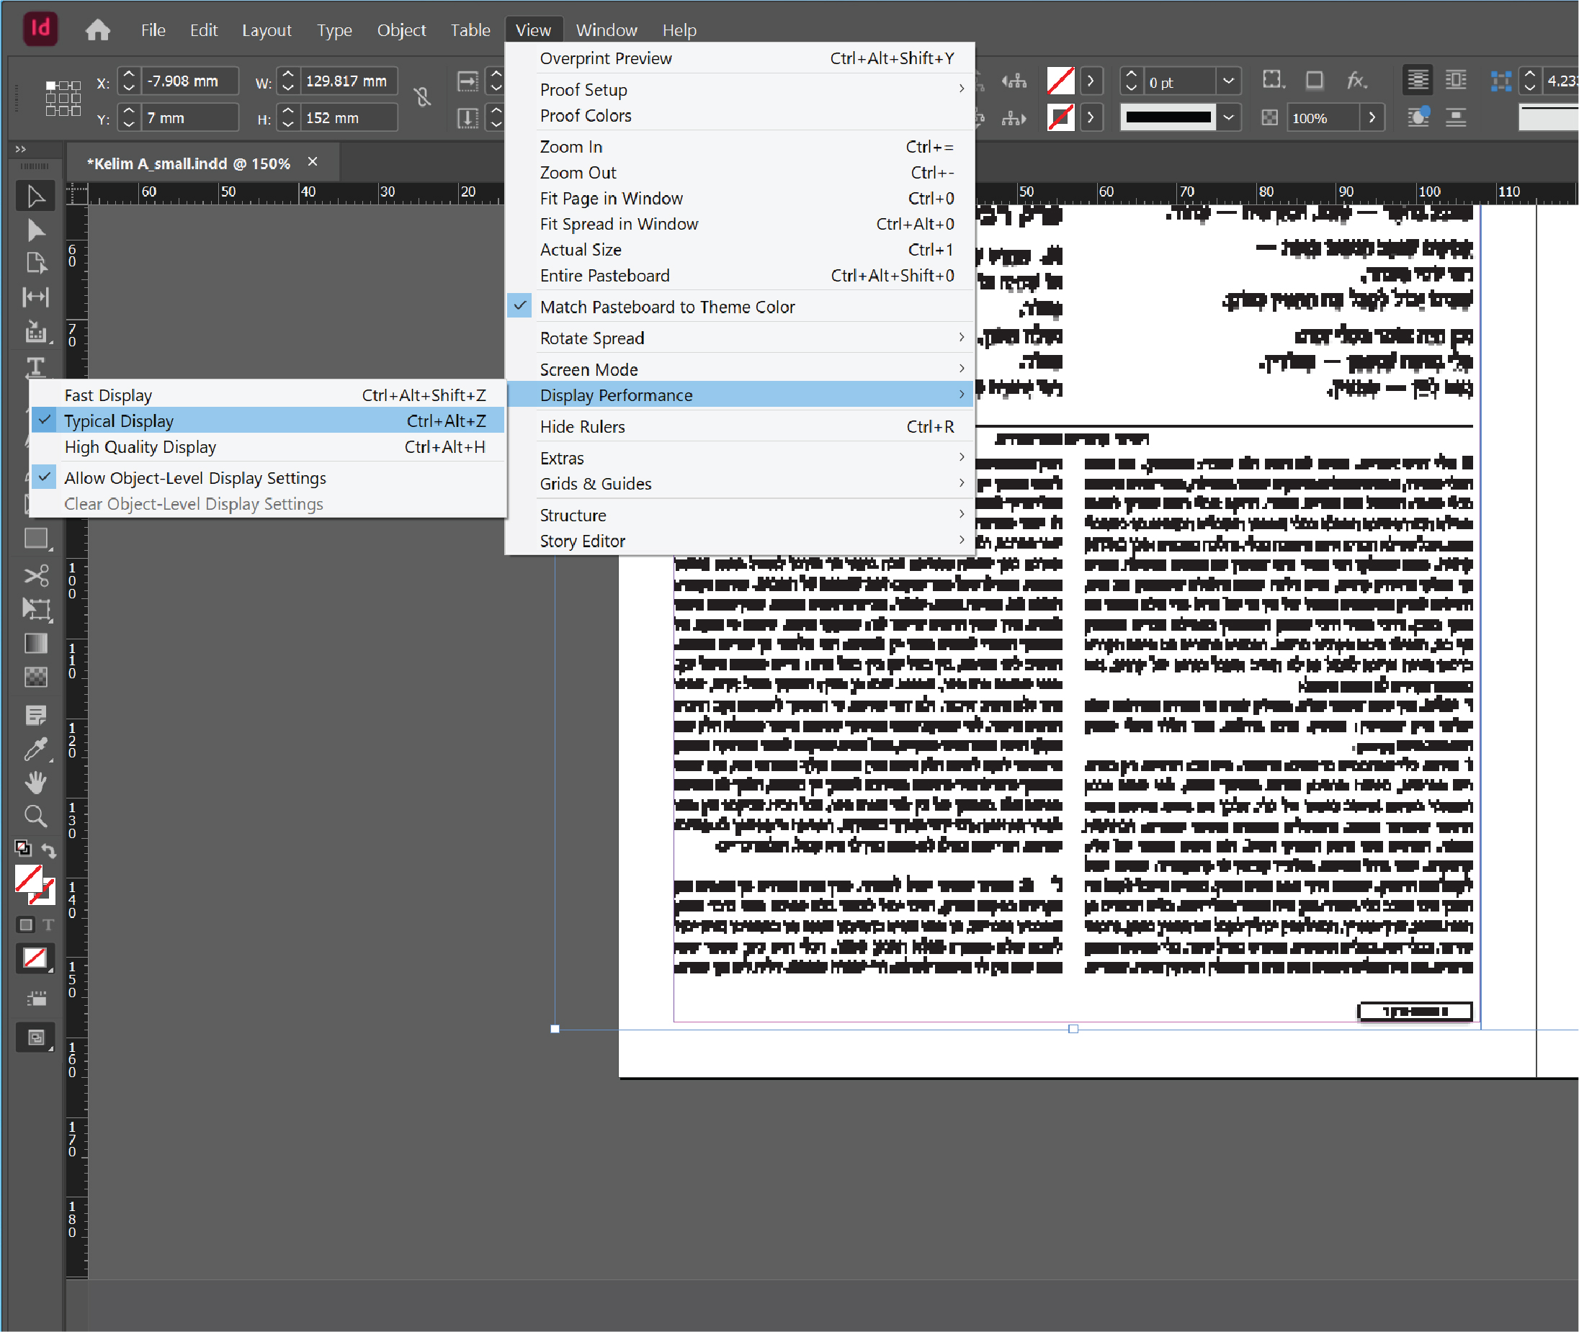Click Hide Rulers

click(x=582, y=427)
